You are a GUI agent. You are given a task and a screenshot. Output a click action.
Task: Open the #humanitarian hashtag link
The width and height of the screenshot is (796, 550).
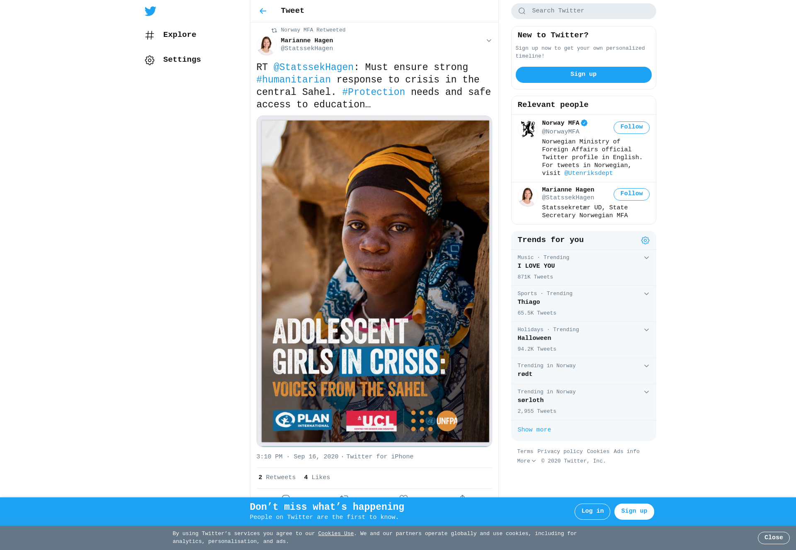[x=294, y=80]
